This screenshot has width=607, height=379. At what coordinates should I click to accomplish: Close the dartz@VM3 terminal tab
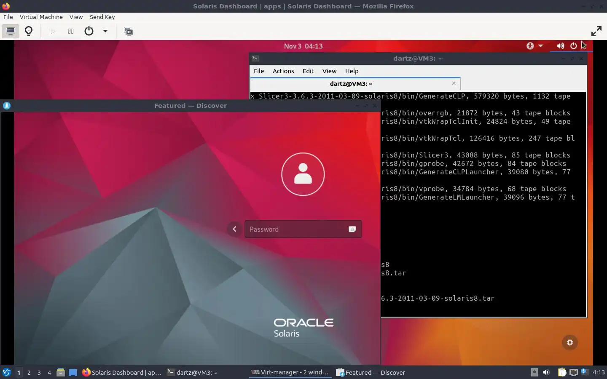click(x=454, y=83)
